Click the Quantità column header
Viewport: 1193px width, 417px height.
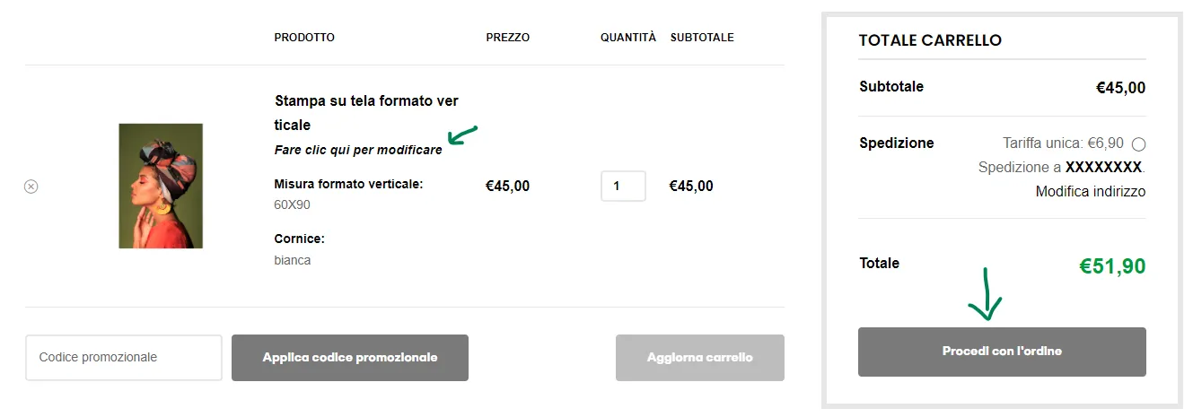click(628, 38)
